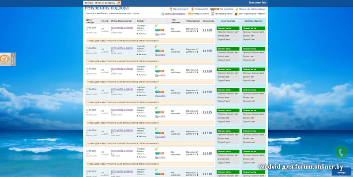Click the Тур эксклюзив legend icon
Image resolution: width=353 pixels, height=177 pixels.
coord(212,9)
